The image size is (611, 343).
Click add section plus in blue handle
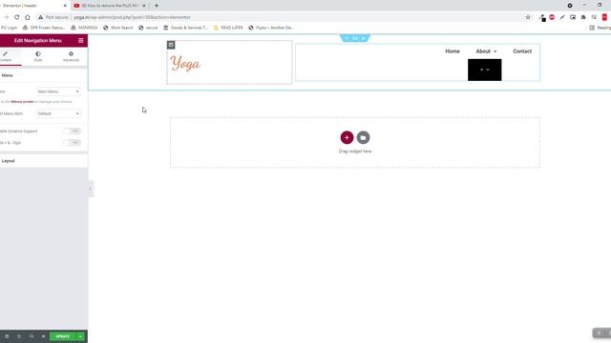coord(347,38)
